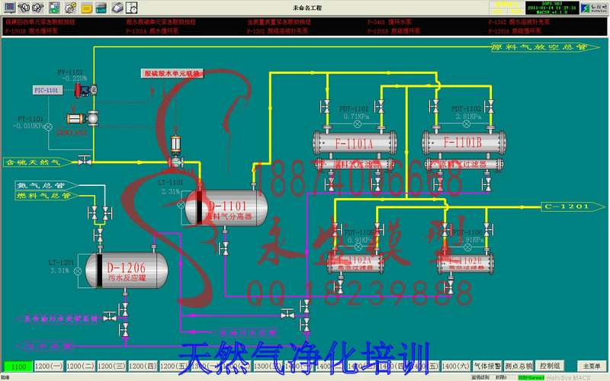
Task: Click the 燃料气总管 fuel gas header label
Action: point(47,196)
